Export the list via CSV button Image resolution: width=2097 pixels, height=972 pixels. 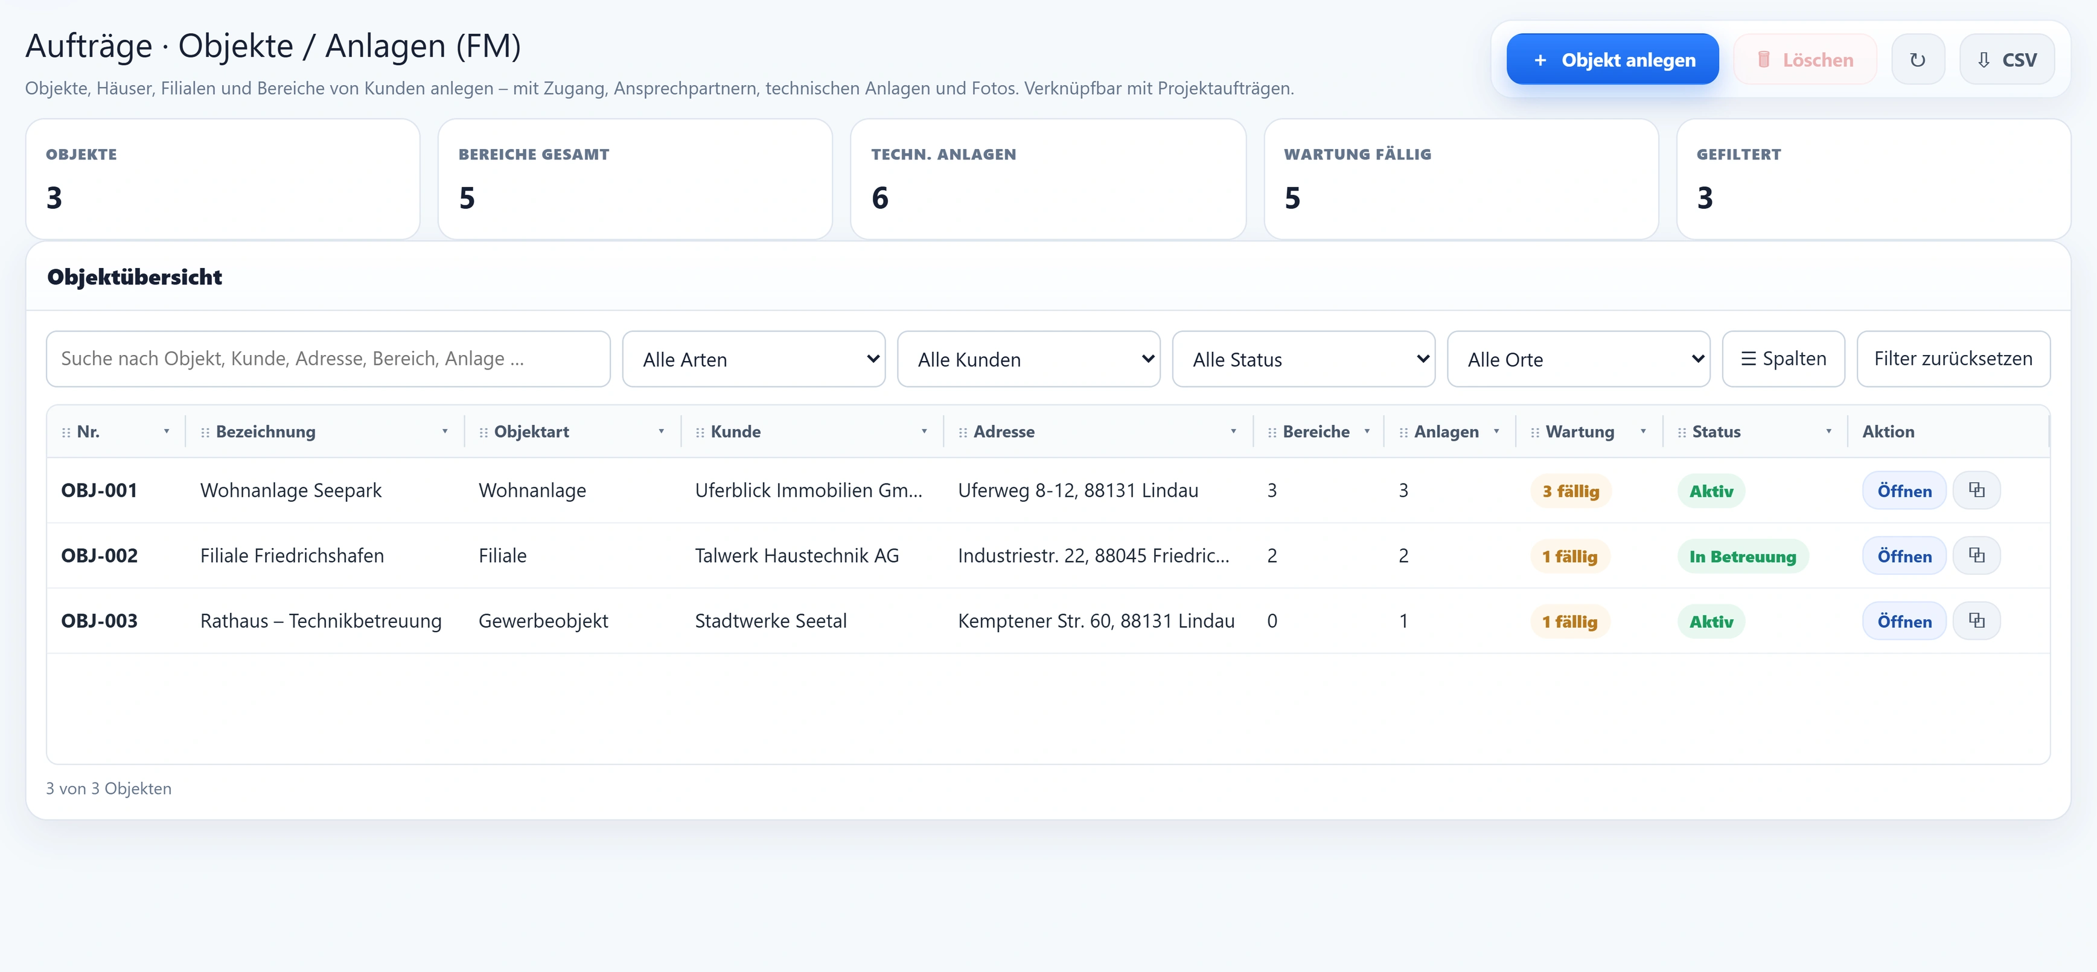(x=2006, y=59)
